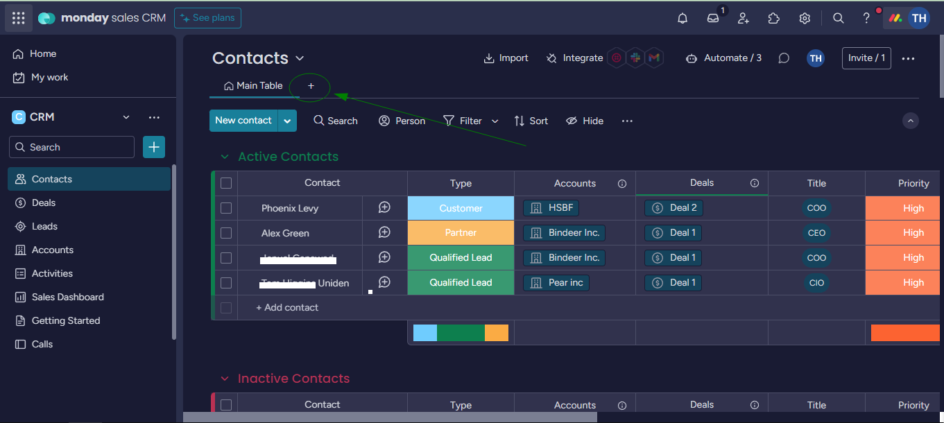Image resolution: width=944 pixels, height=423 pixels.
Task: Click the Invite / 1 button
Action: [x=866, y=58]
